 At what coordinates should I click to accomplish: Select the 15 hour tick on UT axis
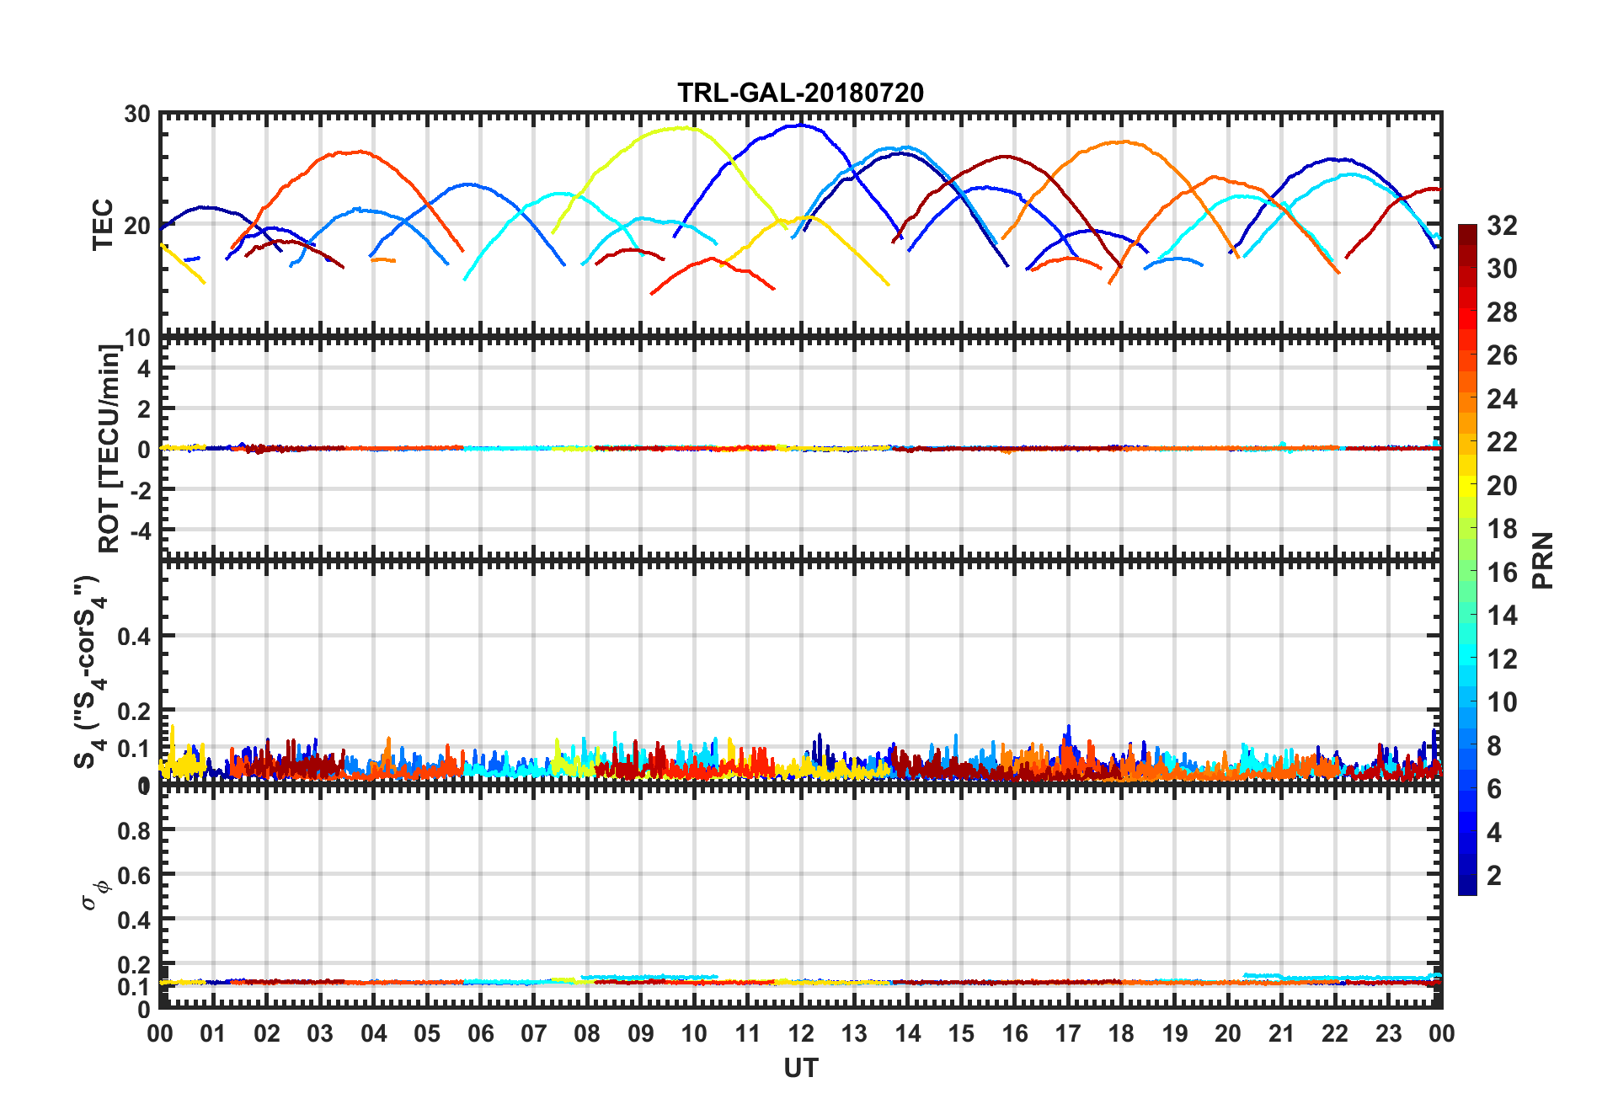961,1033
